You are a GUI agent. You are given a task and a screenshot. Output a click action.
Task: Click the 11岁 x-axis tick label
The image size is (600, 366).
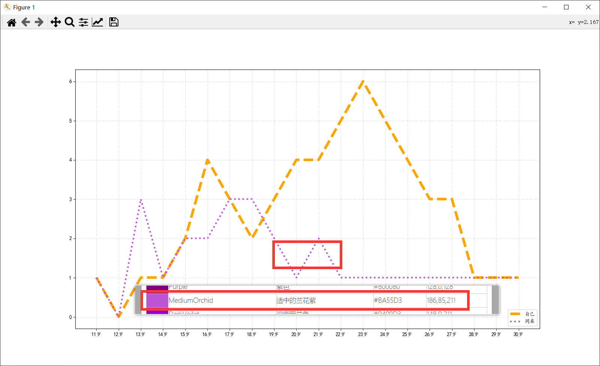pyautogui.click(x=96, y=334)
